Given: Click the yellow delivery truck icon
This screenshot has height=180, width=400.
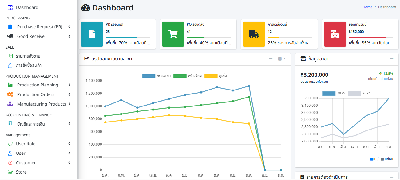Looking at the screenshot, I should tap(254, 34).
